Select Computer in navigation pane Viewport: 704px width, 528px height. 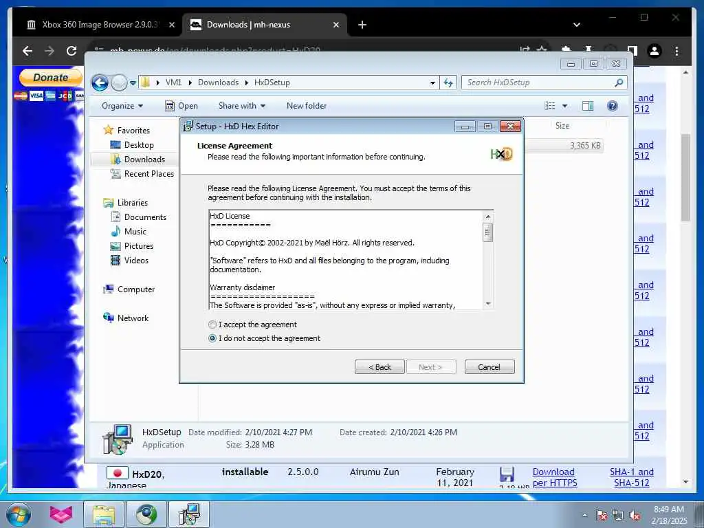point(136,289)
